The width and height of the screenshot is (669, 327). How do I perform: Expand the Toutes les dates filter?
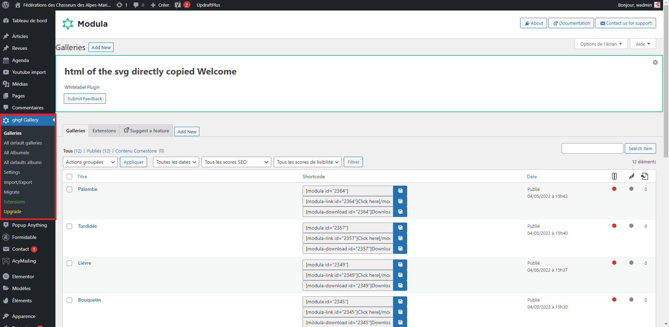click(176, 162)
